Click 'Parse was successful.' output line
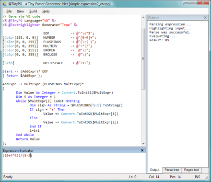The image size is (211, 182). tap(170, 32)
